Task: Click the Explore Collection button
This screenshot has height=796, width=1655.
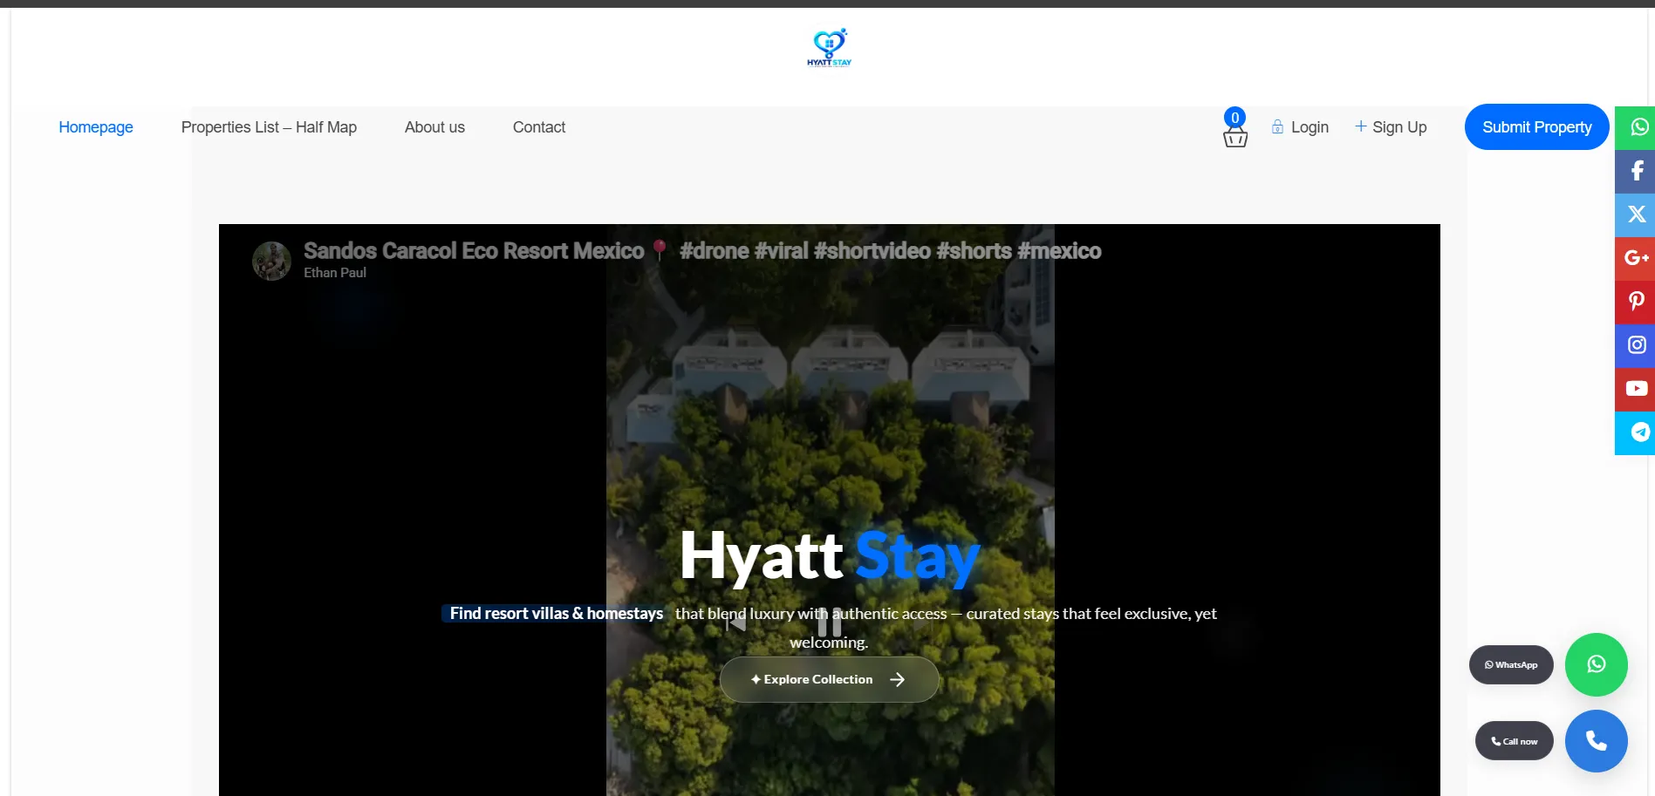Action: tap(829, 679)
